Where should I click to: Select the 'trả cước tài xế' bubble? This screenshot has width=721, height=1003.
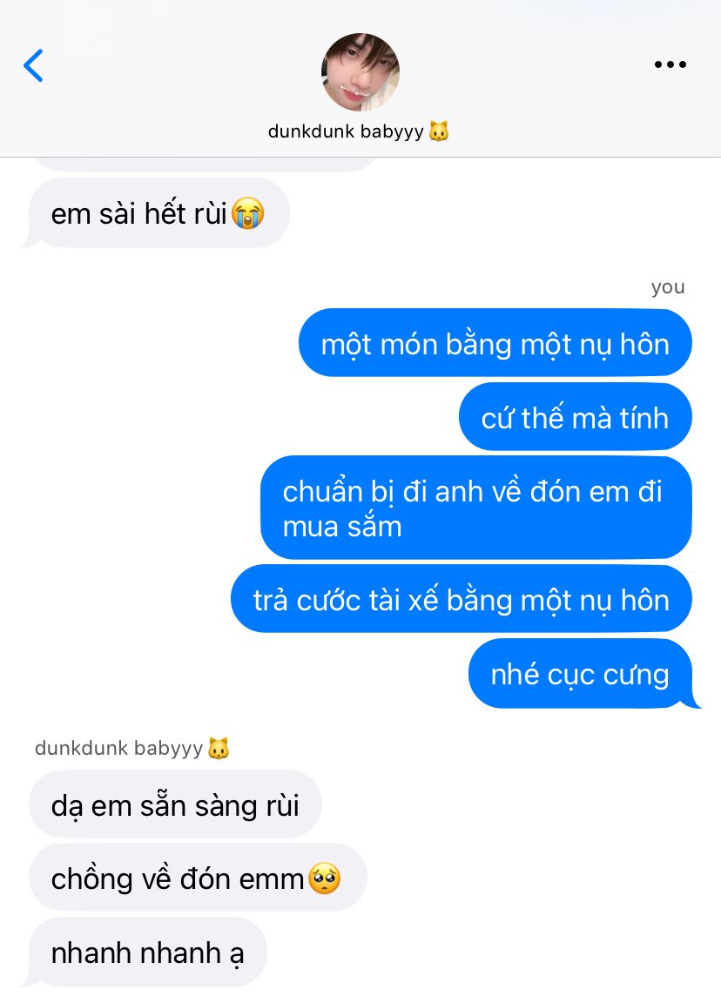coord(462,599)
